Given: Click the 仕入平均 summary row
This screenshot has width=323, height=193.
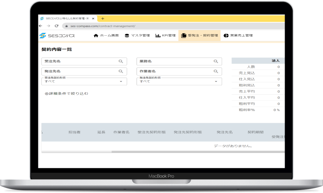Looking at the screenshot, I should (258, 98).
